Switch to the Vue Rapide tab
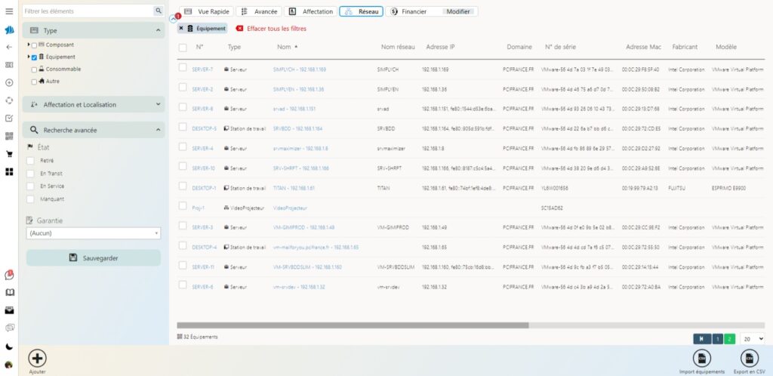This screenshot has width=773, height=376. pos(208,11)
